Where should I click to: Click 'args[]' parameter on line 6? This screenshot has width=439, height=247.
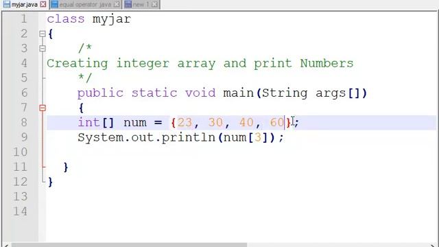point(337,93)
